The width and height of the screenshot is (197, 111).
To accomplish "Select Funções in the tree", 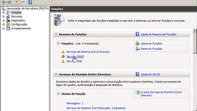I will point(16,12).
